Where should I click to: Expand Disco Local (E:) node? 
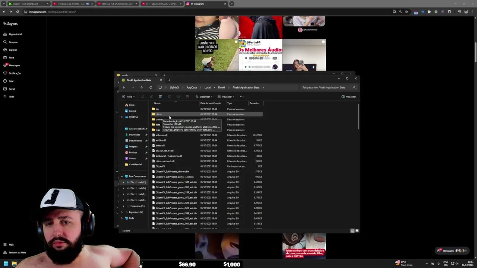pos(123,194)
